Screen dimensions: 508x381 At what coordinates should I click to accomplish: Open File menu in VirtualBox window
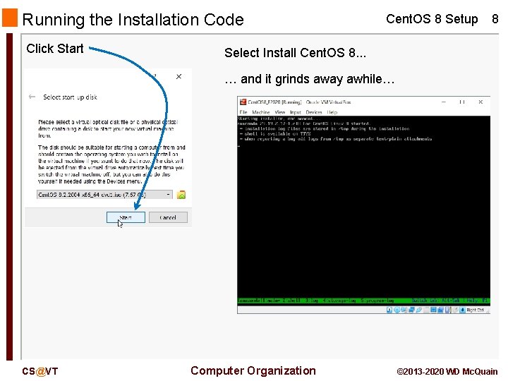[243, 112]
